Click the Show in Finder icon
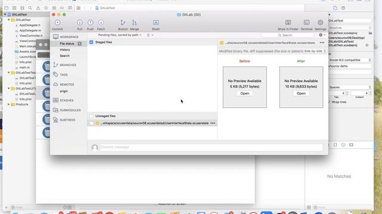Viewport: 382px width, 214px height. pos(288,23)
